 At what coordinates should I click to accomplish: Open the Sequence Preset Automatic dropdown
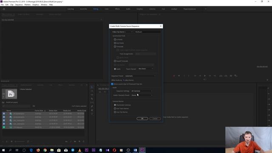(x=140, y=76)
